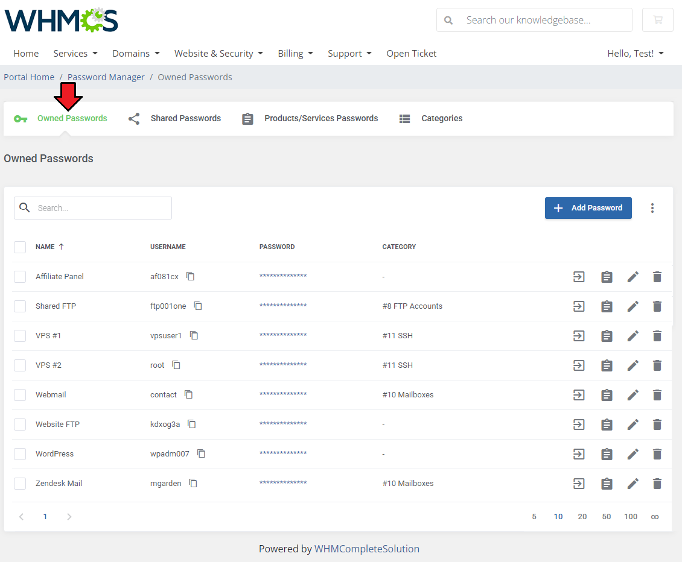Expand the Domains dropdown menu
The width and height of the screenshot is (682, 562).
pos(136,54)
